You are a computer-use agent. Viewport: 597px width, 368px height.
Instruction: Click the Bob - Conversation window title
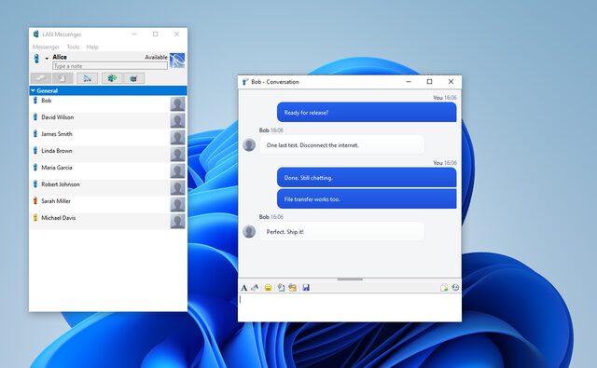275,82
